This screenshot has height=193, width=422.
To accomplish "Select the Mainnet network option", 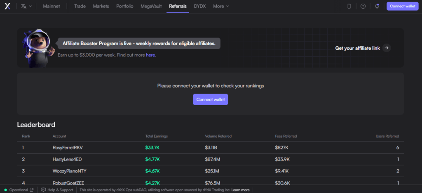I will (52, 6).
